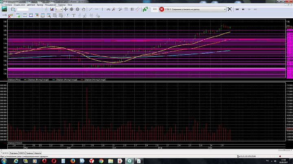Expand the connection messages dropdown
Viewport: 293px width, 164px height.
click(225, 9)
